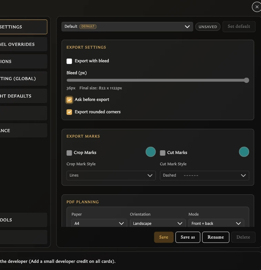Open Cut Marks teal color swatch

[244, 152]
